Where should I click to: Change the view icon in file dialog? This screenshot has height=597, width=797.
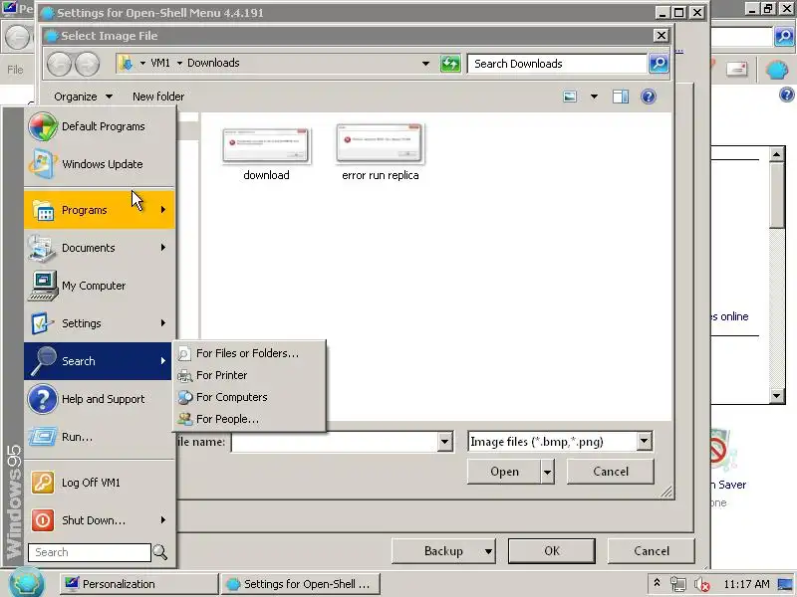pos(570,97)
